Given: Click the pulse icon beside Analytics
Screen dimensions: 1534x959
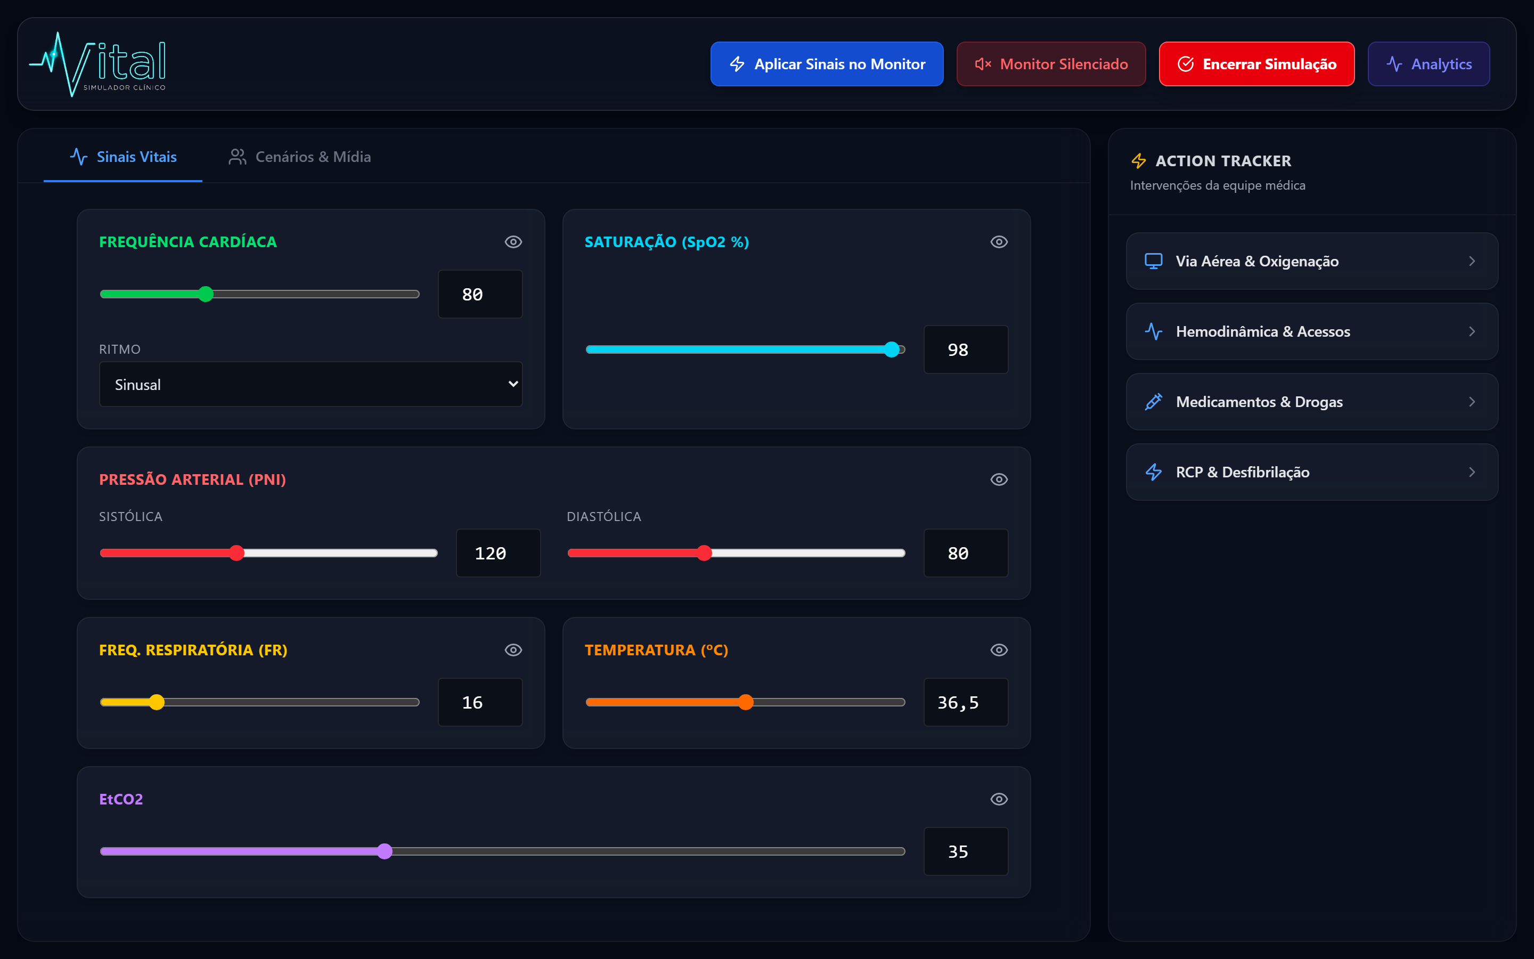Looking at the screenshot, I should (x=1394, y=64).
